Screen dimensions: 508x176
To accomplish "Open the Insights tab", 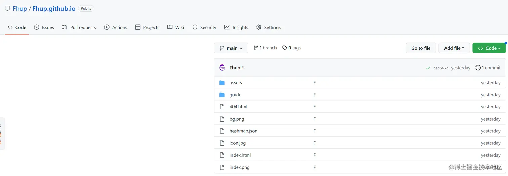I will point(236,27).
